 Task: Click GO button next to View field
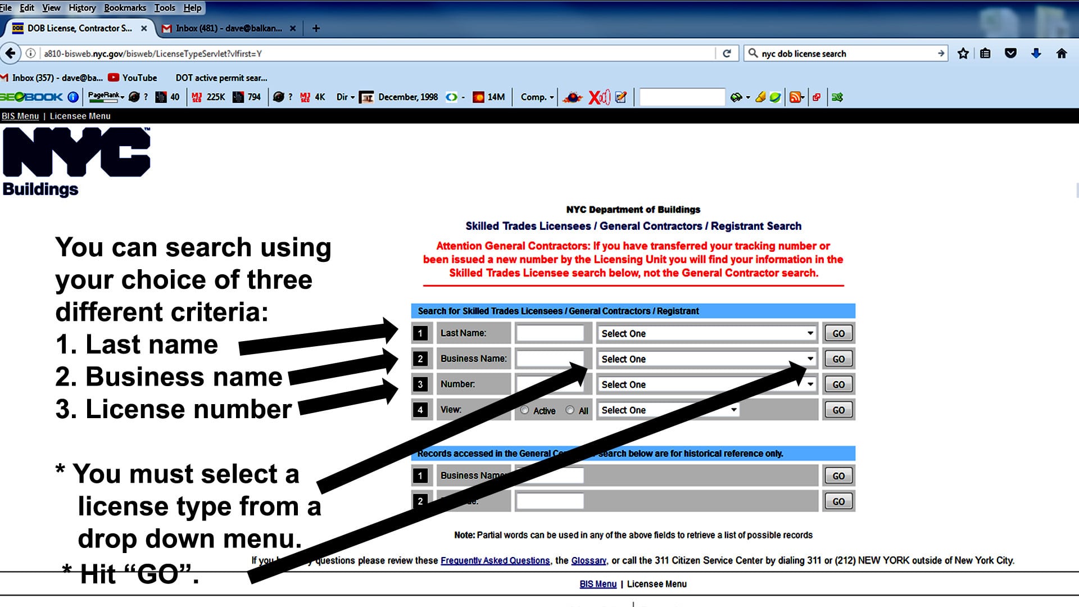coord(838,410)
